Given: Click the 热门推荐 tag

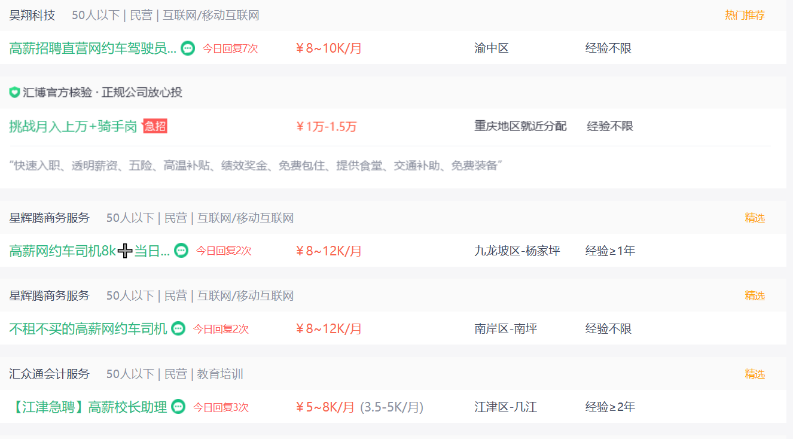Looking at the screenshot, I should [x=745, y=16].
